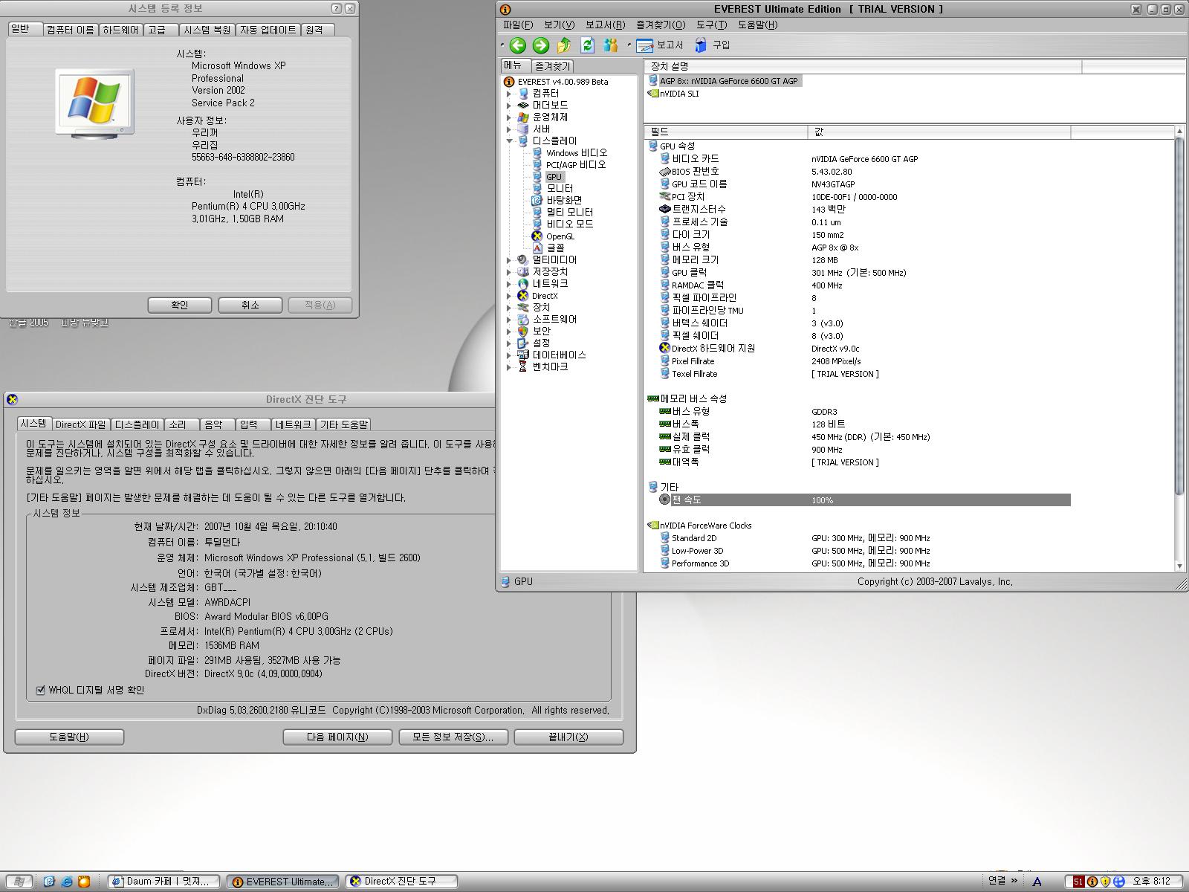Screen dimensions: 1189x892
Task: Toggle the WHQL 디지털 서명 확인 checkbox
Action: (41, 691)
